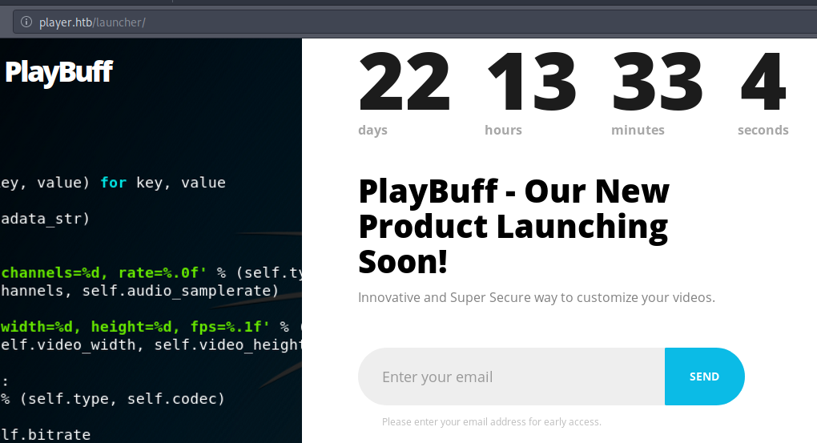Click empty area of the address bar
Viewport: 817px width, 443px height.
(481, 22)
